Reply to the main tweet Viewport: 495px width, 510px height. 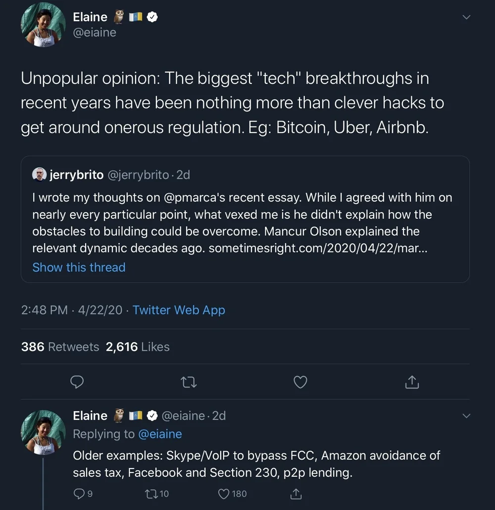click(77, 382)
